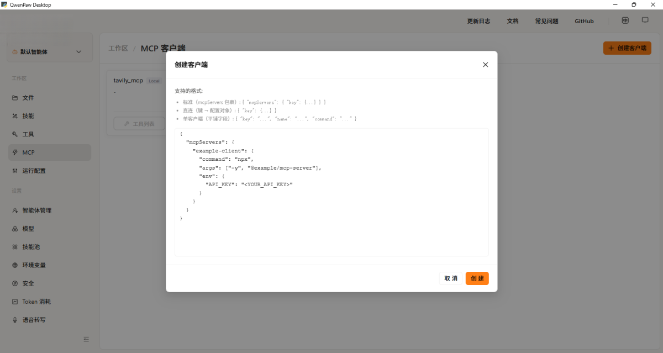The width and height of the screenshot is (663, 353).
Task: Click the "API_KEY" line in editor
Action: coord(249,185)
